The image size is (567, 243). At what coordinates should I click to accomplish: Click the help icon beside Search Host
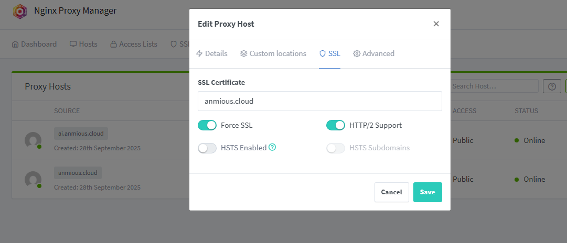point(552,86)
